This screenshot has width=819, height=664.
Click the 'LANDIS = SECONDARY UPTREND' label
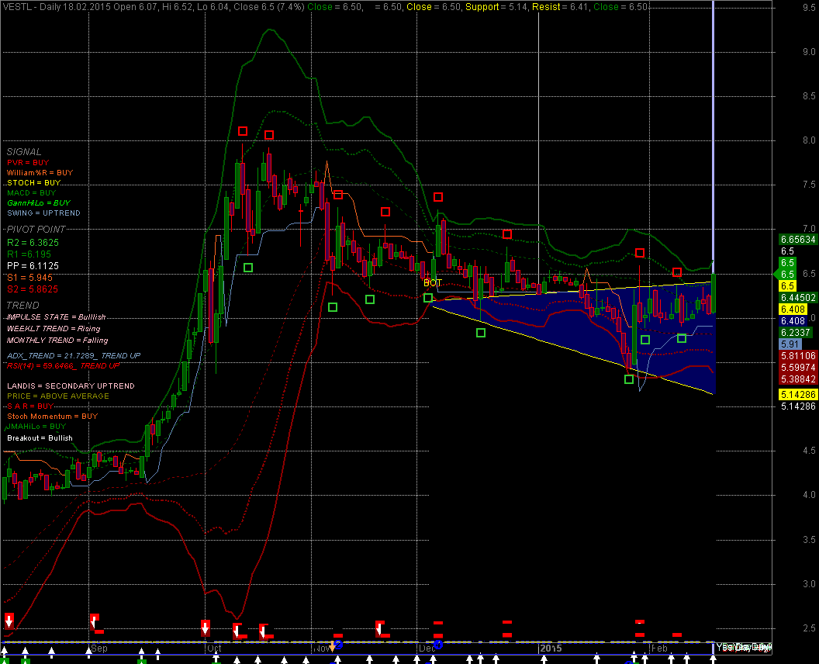(x=71, y=386)
